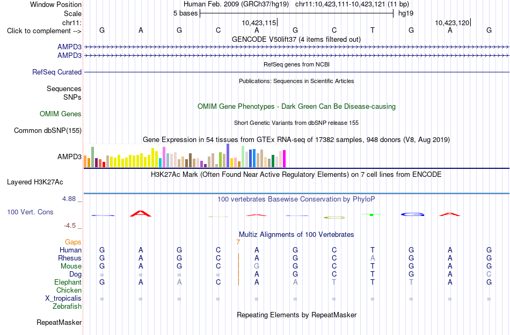This screenshot has width=510, height=335.
Task: Open the 'OMIM Genes' track label
Action: 60,114
